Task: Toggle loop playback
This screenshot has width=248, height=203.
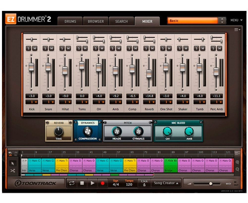Action: 71,183
